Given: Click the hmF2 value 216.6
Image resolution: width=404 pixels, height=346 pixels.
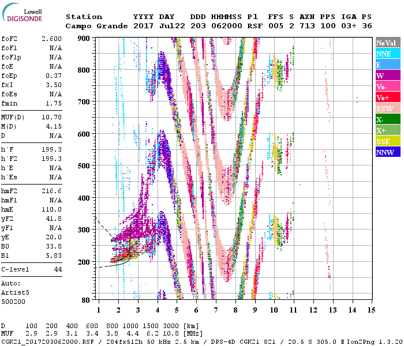Looking at the screenshot, I should (x=51, y=191).
